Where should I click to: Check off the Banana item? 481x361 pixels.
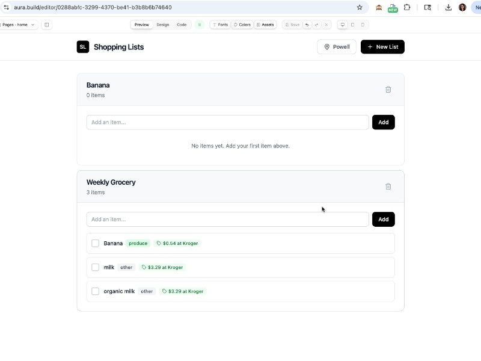pos(95,243)
